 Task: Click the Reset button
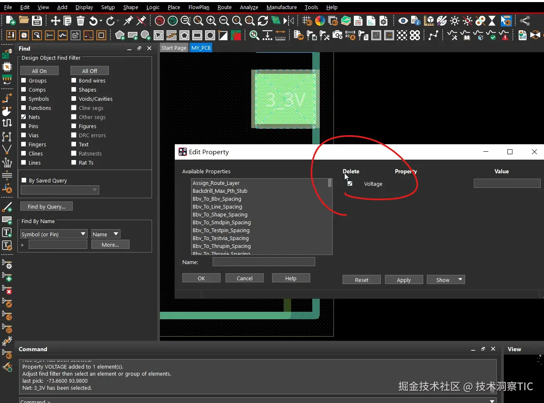[361, 280]
